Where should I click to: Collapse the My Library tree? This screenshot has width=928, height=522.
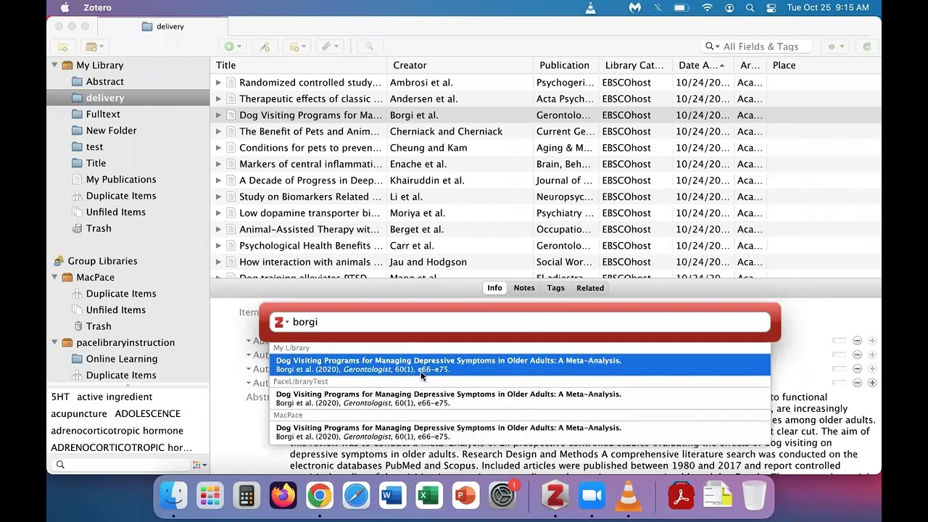54,65
